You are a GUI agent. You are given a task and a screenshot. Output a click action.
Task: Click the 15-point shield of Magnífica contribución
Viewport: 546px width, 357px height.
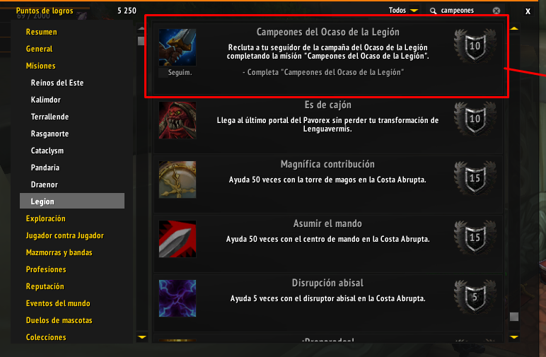[475, 178]
